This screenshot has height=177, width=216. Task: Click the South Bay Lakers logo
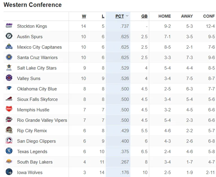coord(9,161)
